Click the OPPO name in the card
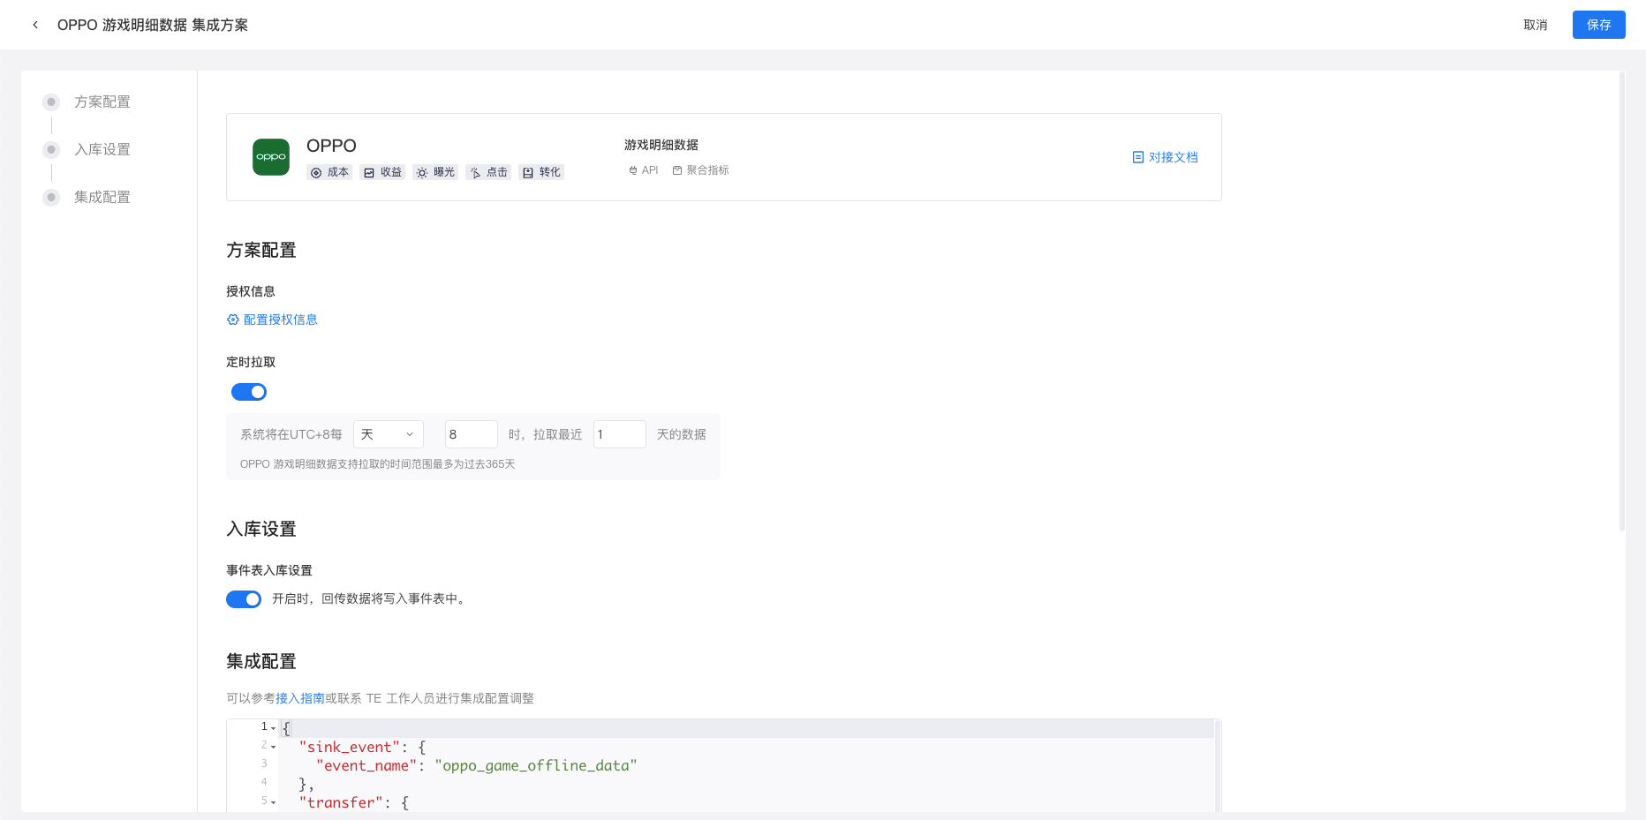The width and height of the screenshot is (1646, 820). point(331,146)
